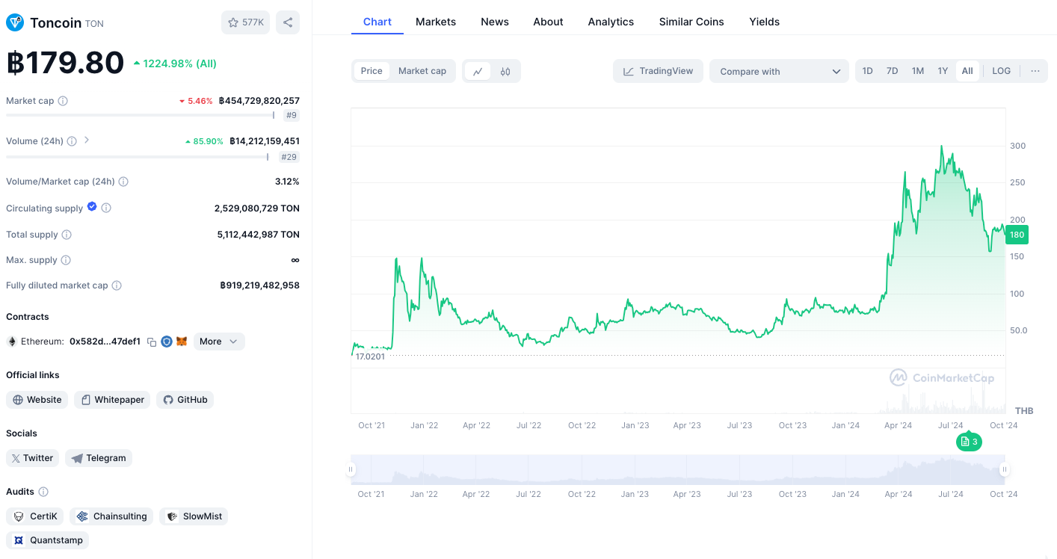Click the #9 market cap rank badge
The height and width of the screenshot is (559, 1057).
pyautogui.click(x=292, y=115)
